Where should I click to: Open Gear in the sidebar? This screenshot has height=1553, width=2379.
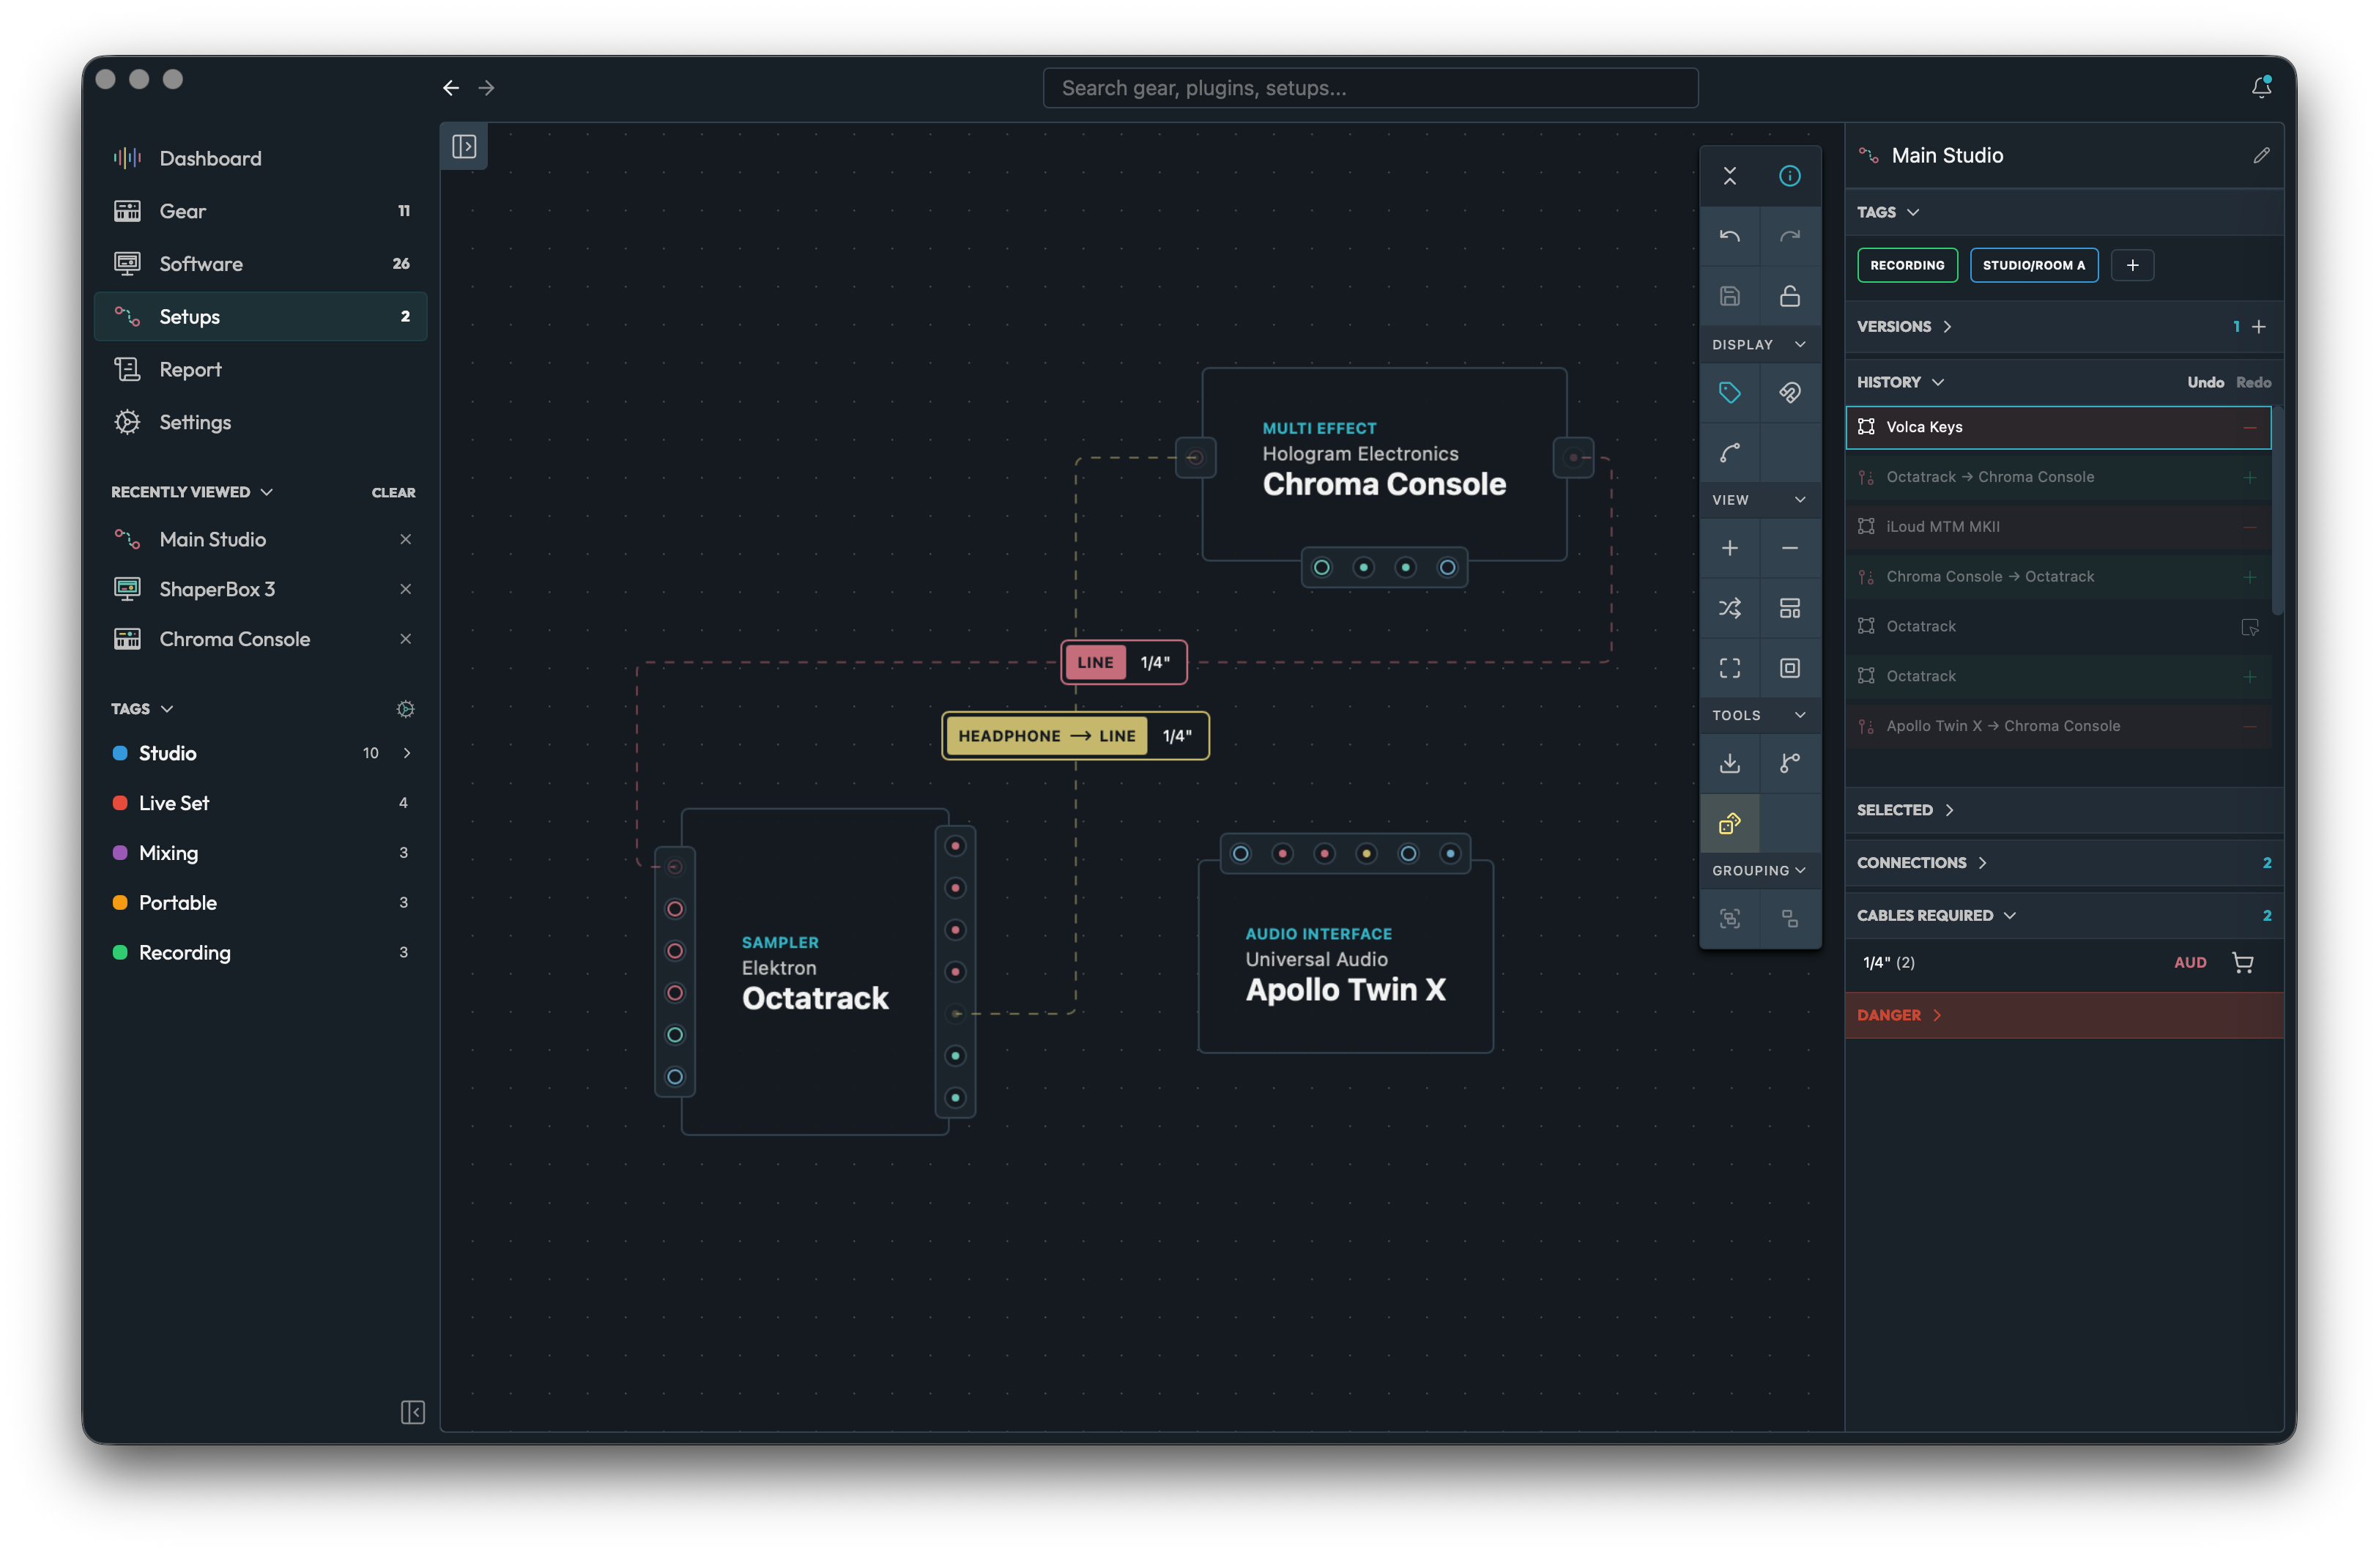(183, 211)
